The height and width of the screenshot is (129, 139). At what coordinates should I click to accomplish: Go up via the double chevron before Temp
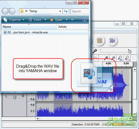pos(26,11)
